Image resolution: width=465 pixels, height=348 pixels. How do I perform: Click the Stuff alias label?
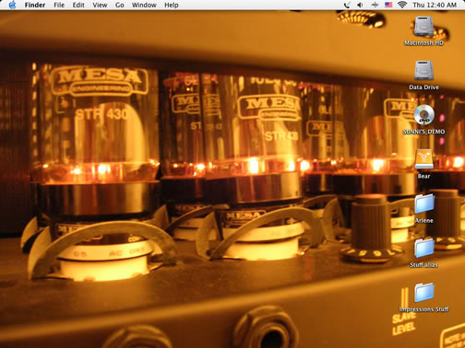[x=423, y=264]
